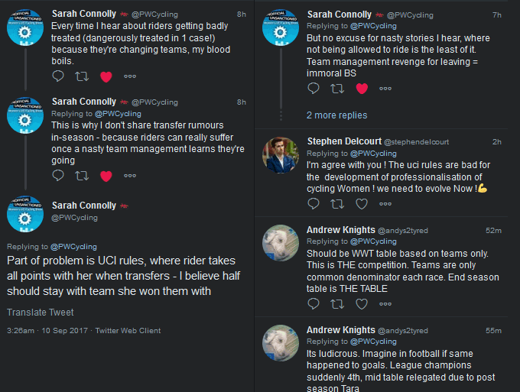The height and width of the screenshot is (392, 520).
Task: Click the 52m timestamp on Andrew Knights' tweet
Action: [493, 230]
